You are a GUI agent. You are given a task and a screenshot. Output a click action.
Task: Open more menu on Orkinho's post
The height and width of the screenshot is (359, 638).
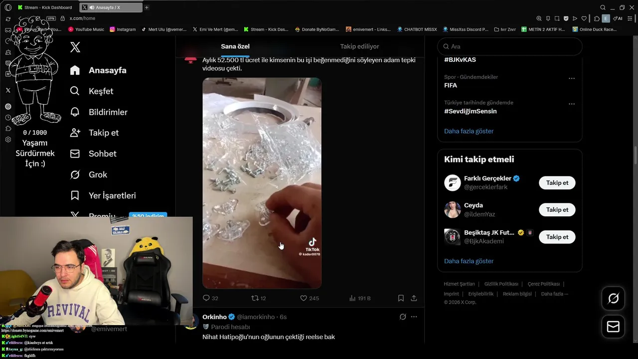[414, 317]
